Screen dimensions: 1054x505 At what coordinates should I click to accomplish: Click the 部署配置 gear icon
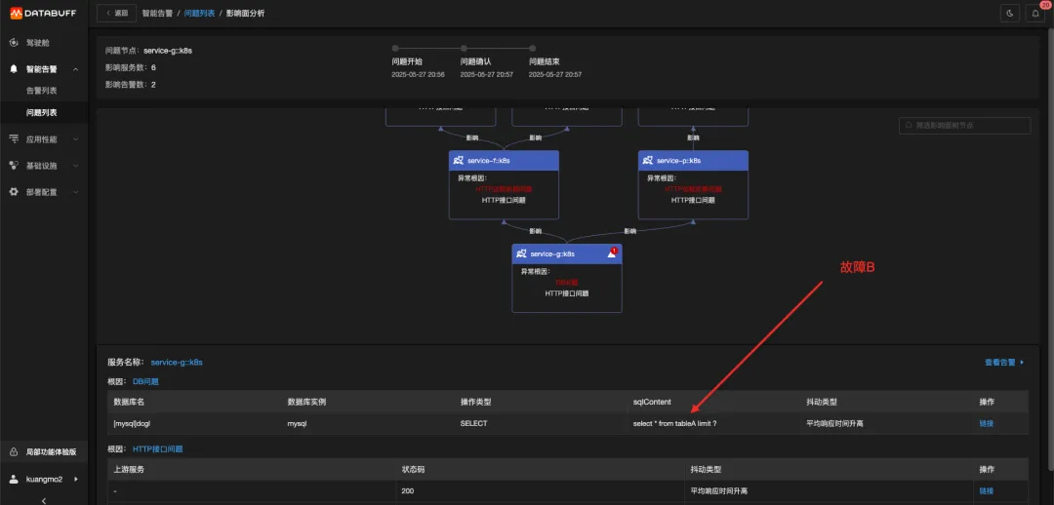click(x=14, y=191)
